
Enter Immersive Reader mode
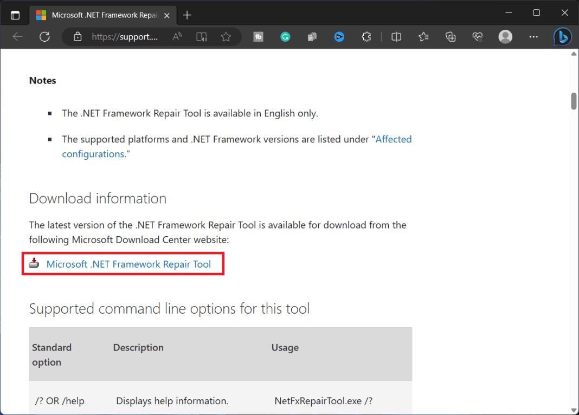point(201,36)
